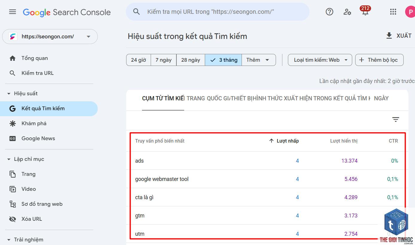Open the hamburger main menu
415x245 pixels.
[13, 12]
